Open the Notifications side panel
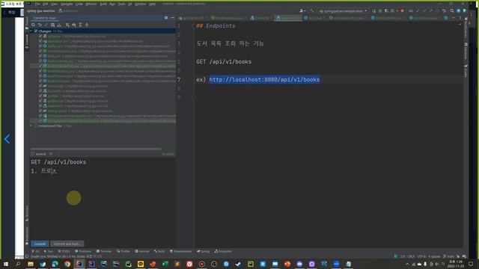This screenshot has width=479, height=269. tap(466, 28)
